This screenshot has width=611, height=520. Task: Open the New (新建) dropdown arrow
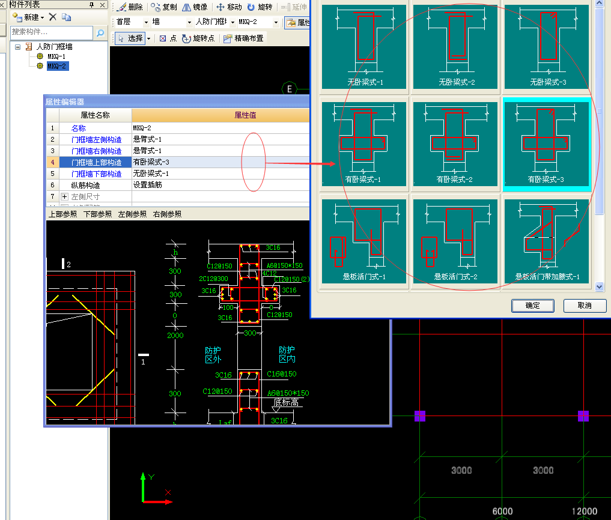[42, 17]
